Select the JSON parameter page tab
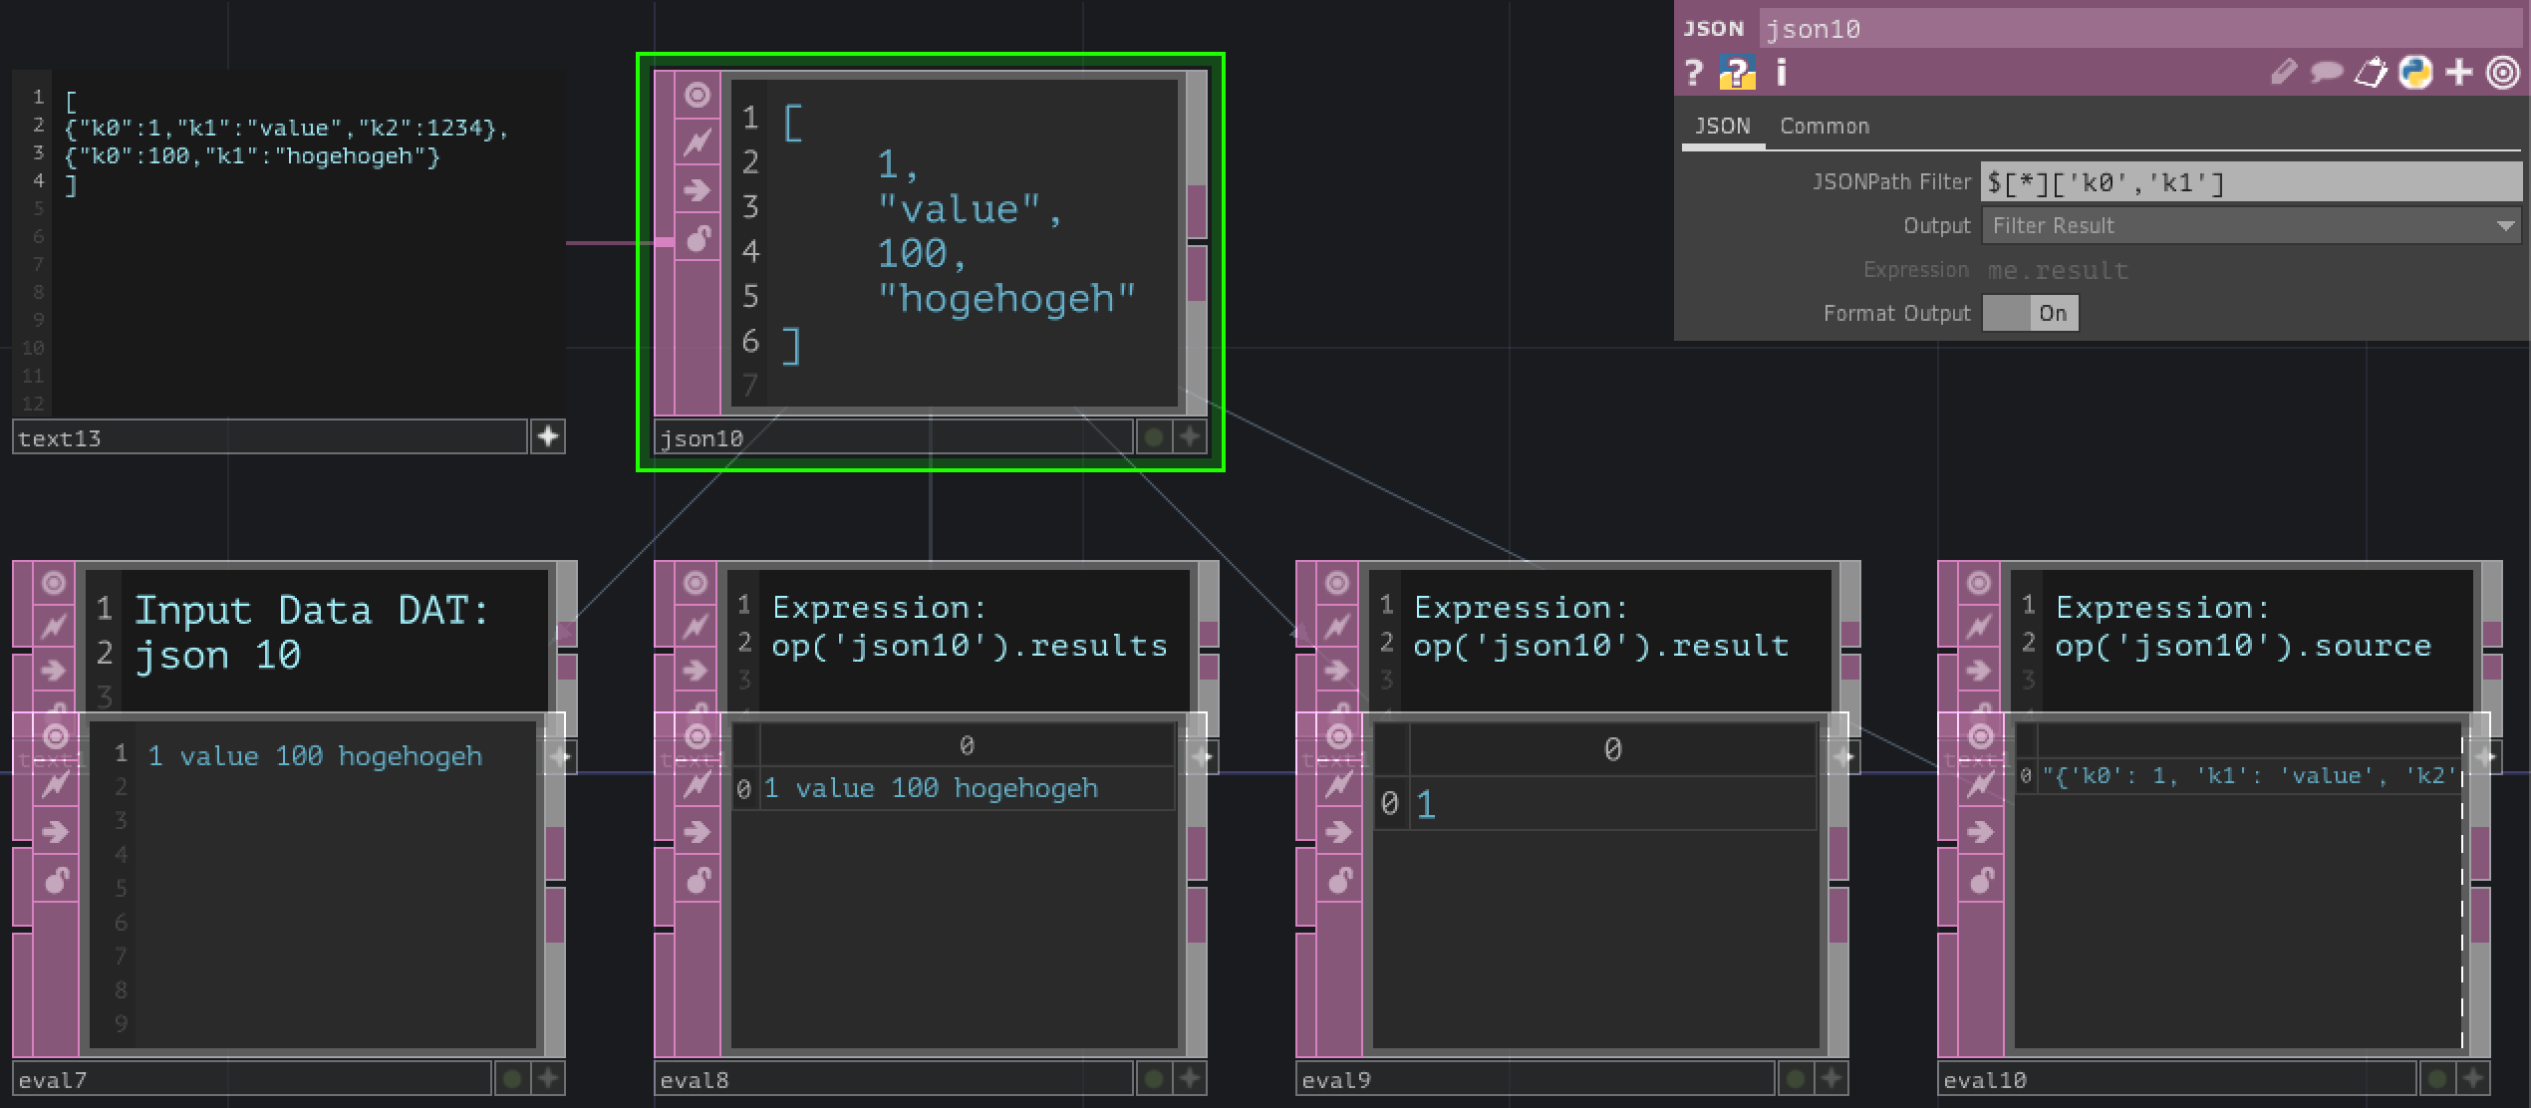Viewport: 2531px width, 1108px height. pyautogui.click(x=1722, y=127)
